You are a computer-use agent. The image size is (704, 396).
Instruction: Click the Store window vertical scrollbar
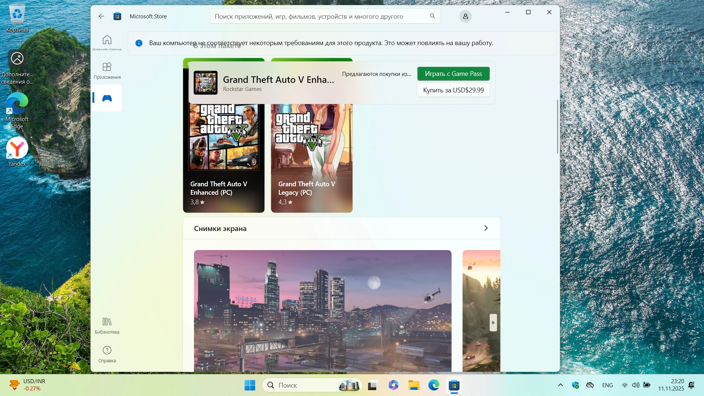click(x=557, y=126)
